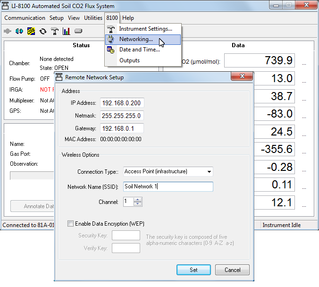This screenshot has height=287, width=319.
Task: Click the grayed connect plug toolbar icon
Action: [x=8, y=31]
